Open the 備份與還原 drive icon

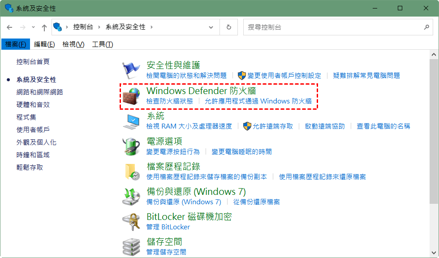[x=131, y=197]
